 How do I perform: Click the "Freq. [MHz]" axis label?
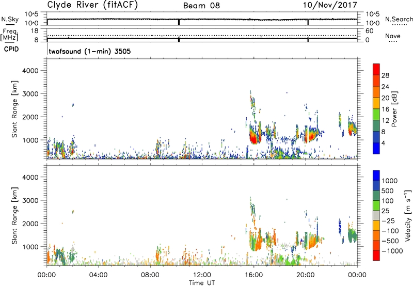tap(10, 35)
